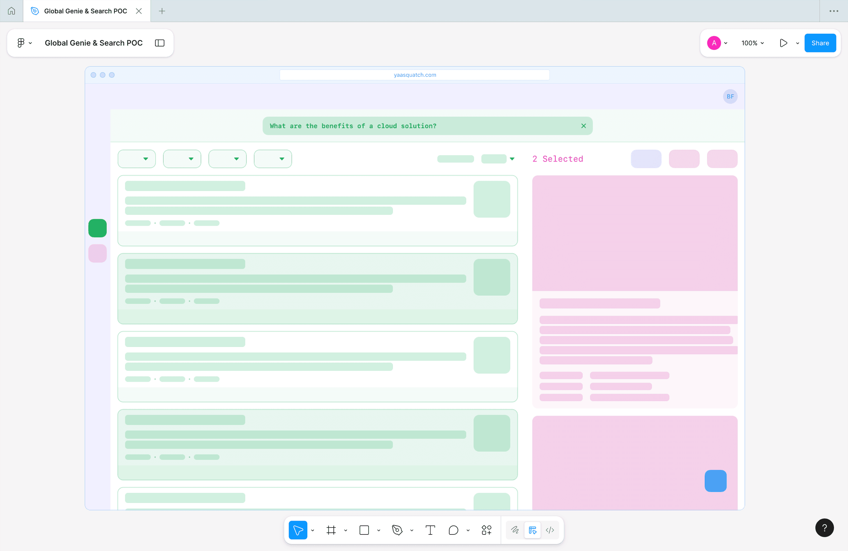Click the blue Share button
The image size is (848, 551).
(820, 43)
